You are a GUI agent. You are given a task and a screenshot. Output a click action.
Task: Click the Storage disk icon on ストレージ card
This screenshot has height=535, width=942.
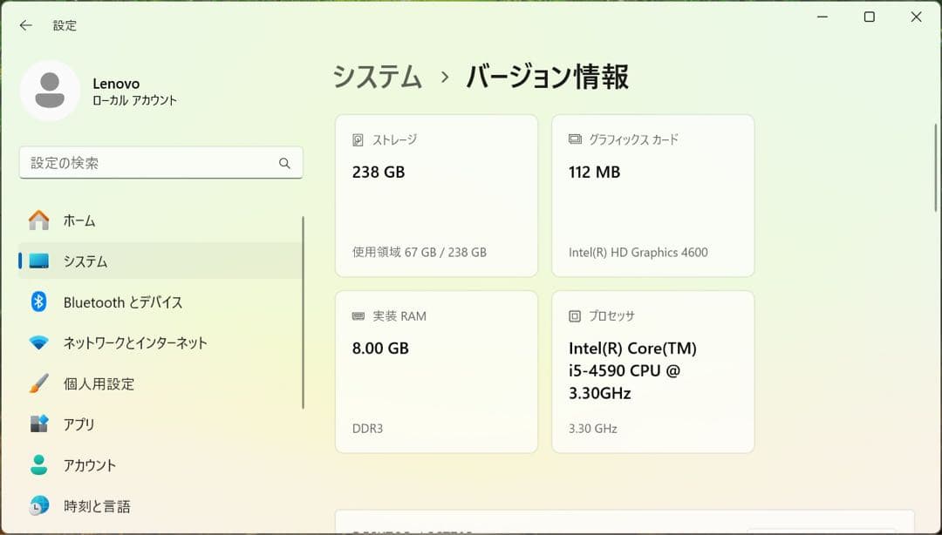point(357,139)
